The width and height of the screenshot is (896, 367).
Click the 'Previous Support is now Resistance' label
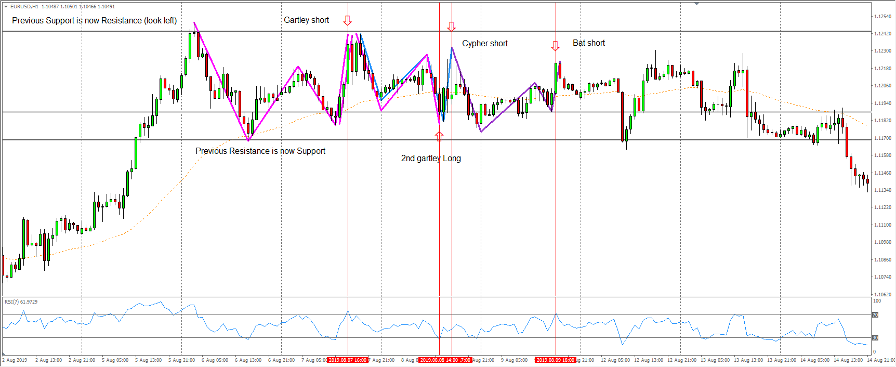95,21
